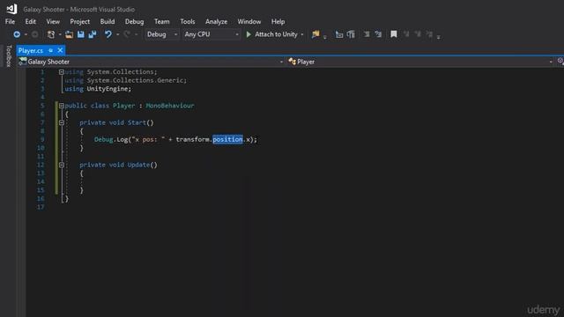Image resolution: width=564 pixels, height=317 pixels.
Task: Open the Debug menu
Action: [134, 21]
